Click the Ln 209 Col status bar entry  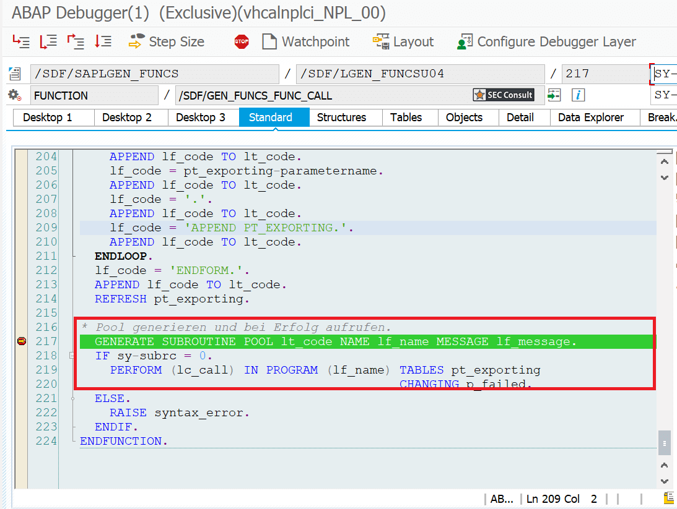point(562,499)
